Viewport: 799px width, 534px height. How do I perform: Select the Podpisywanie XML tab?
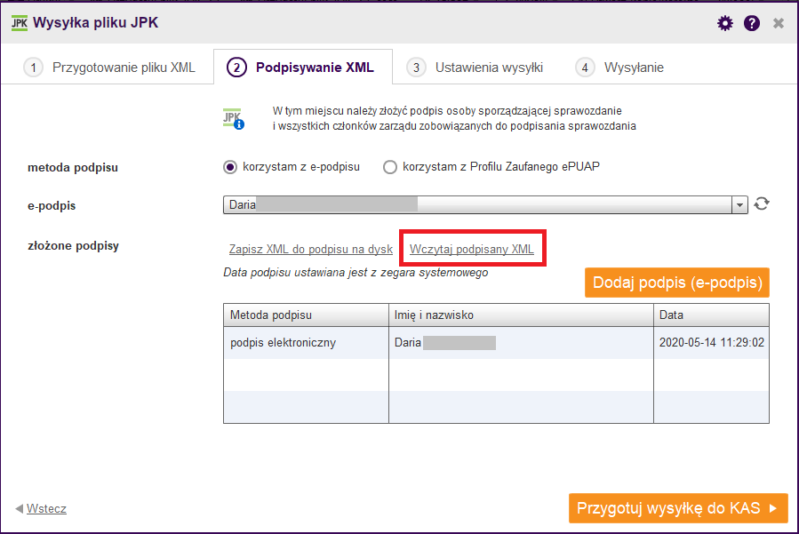point(303,68)
